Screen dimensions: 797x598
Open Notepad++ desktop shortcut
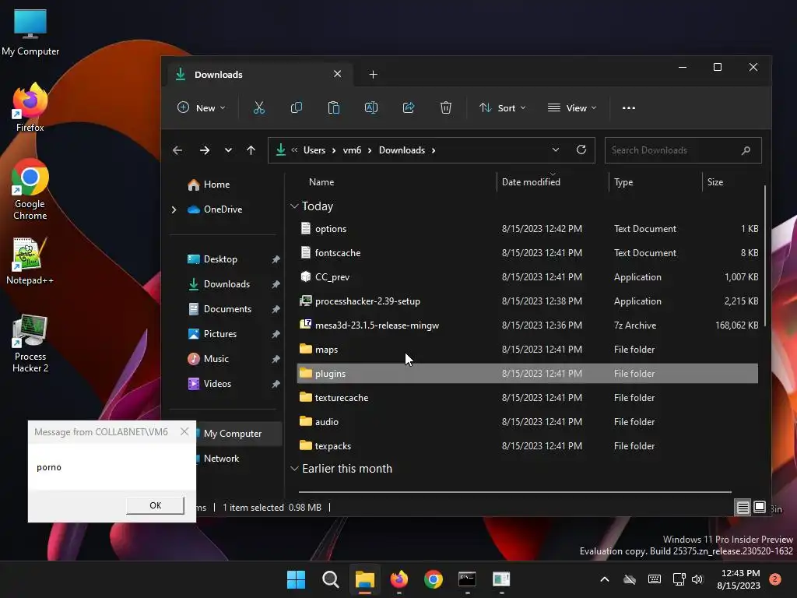click(x=30, y=262)
